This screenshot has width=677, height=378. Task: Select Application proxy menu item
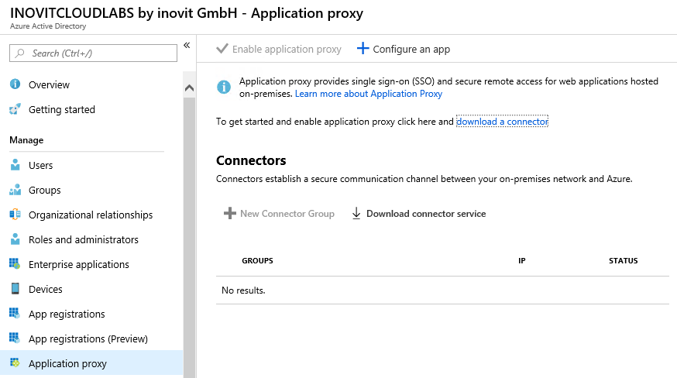click(x=91, y=363)
